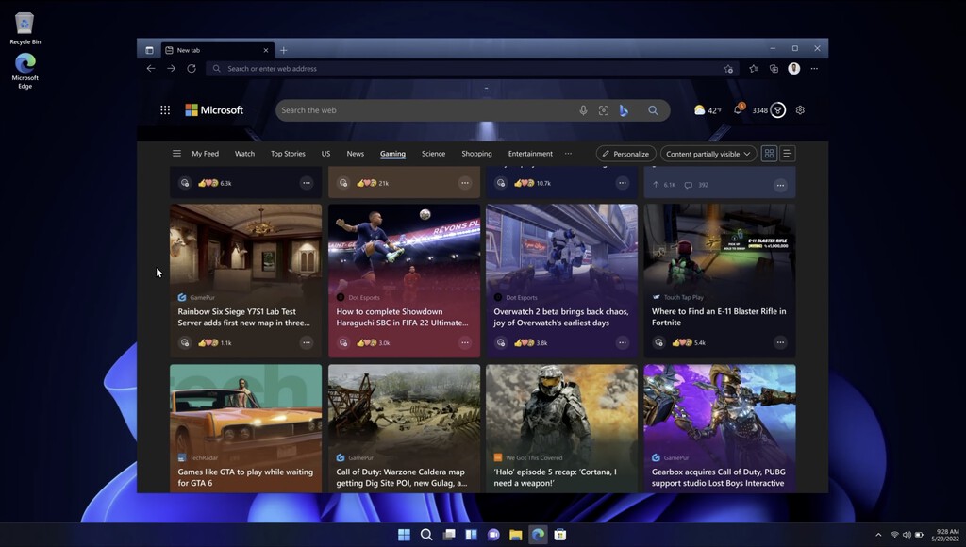Start a voice search using the microphone icon
966x547 pixels.
(583, 110)
